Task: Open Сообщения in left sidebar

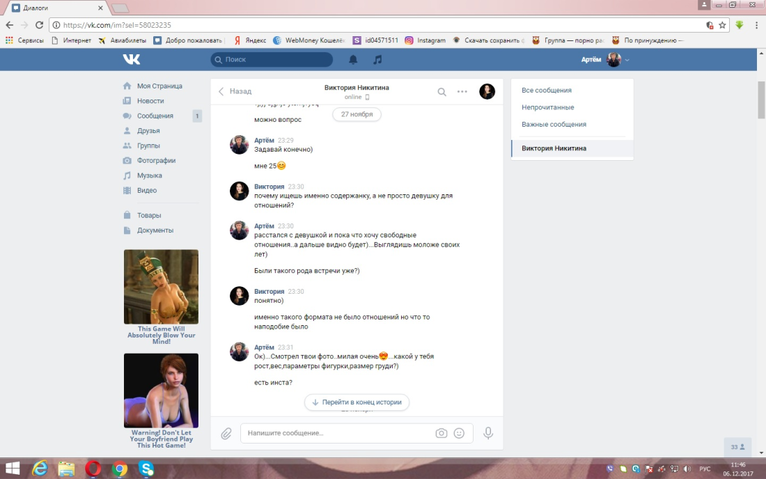Action: tap(155, 116)
